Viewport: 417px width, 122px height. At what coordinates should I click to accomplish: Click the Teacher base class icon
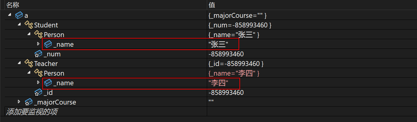pyautogui.click(x=29, y=64)
